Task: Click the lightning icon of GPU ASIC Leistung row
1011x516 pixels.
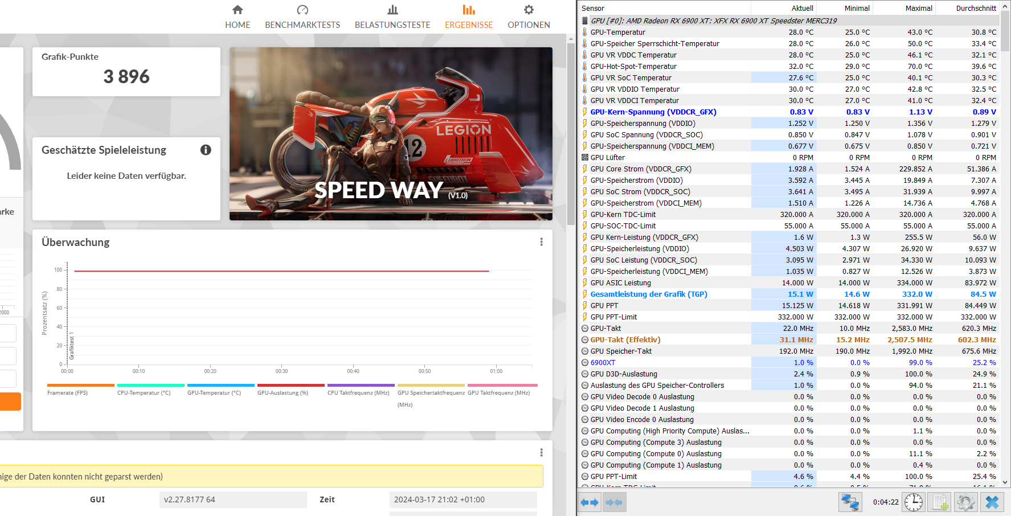Action: click(585, 282)
